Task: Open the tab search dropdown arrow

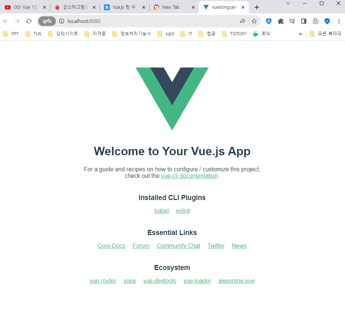Action: tap(288, 3)
